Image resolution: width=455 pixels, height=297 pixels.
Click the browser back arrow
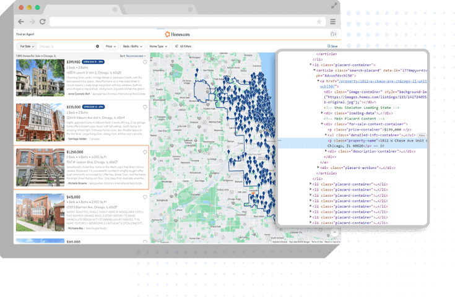pyautogui.click(x=20, y=21)
